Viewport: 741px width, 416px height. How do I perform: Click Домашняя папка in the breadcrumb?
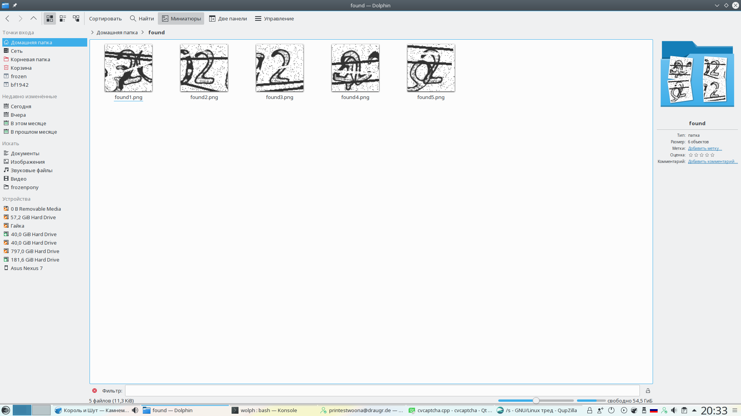pyautogui.click(x=117, y=32)
